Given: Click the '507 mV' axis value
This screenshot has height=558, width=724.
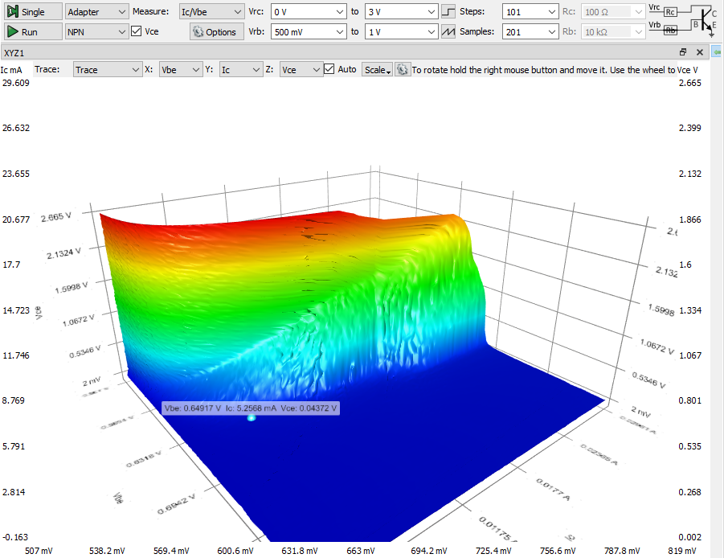Looking at the screenshot, I should tap(39, 551).
